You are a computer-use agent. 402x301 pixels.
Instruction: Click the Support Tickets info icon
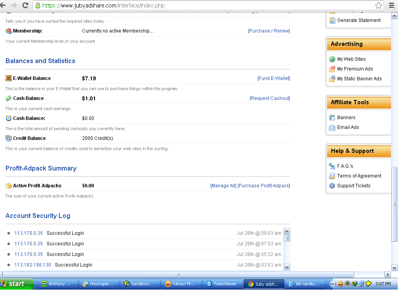pyautogui.click(x=332, y=185)
